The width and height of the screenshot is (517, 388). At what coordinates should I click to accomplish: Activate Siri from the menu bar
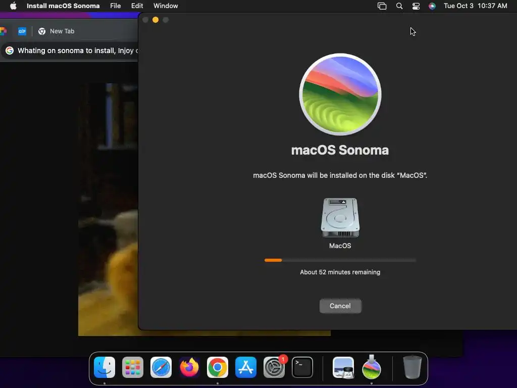coord(432,6)
